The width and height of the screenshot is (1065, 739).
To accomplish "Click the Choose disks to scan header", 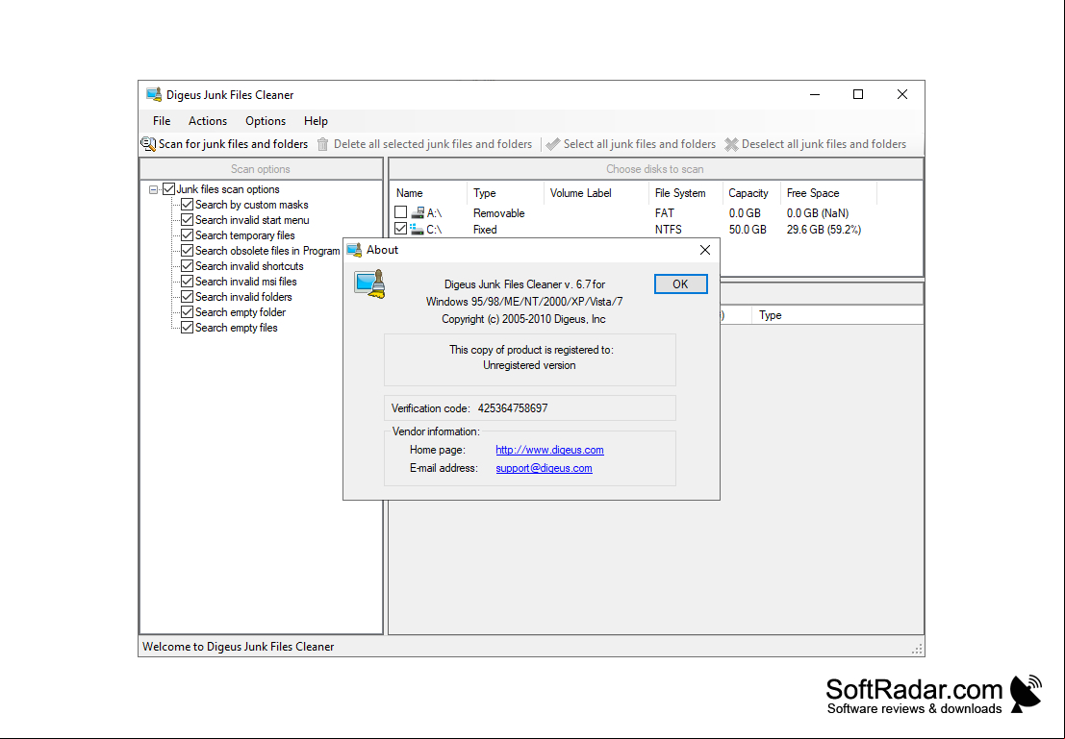I will tap(655, 169).
